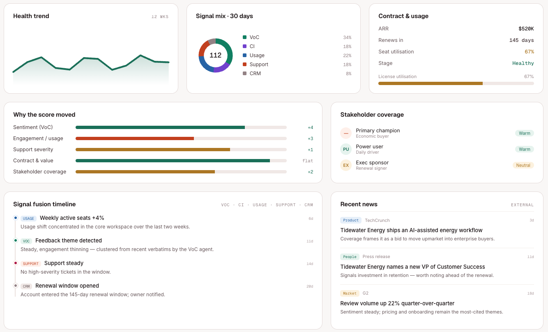Click the Press release source label

tap(376, 257)
